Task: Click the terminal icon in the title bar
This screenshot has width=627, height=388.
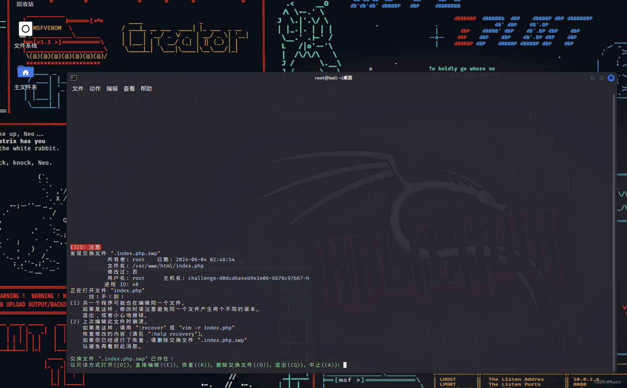Action: (74, 78)
